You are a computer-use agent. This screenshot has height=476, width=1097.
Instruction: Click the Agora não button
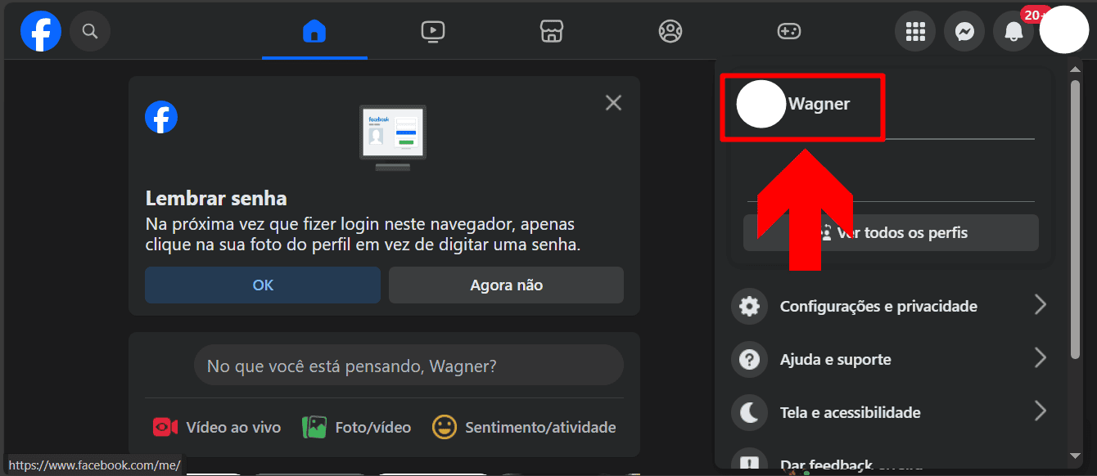506,285
